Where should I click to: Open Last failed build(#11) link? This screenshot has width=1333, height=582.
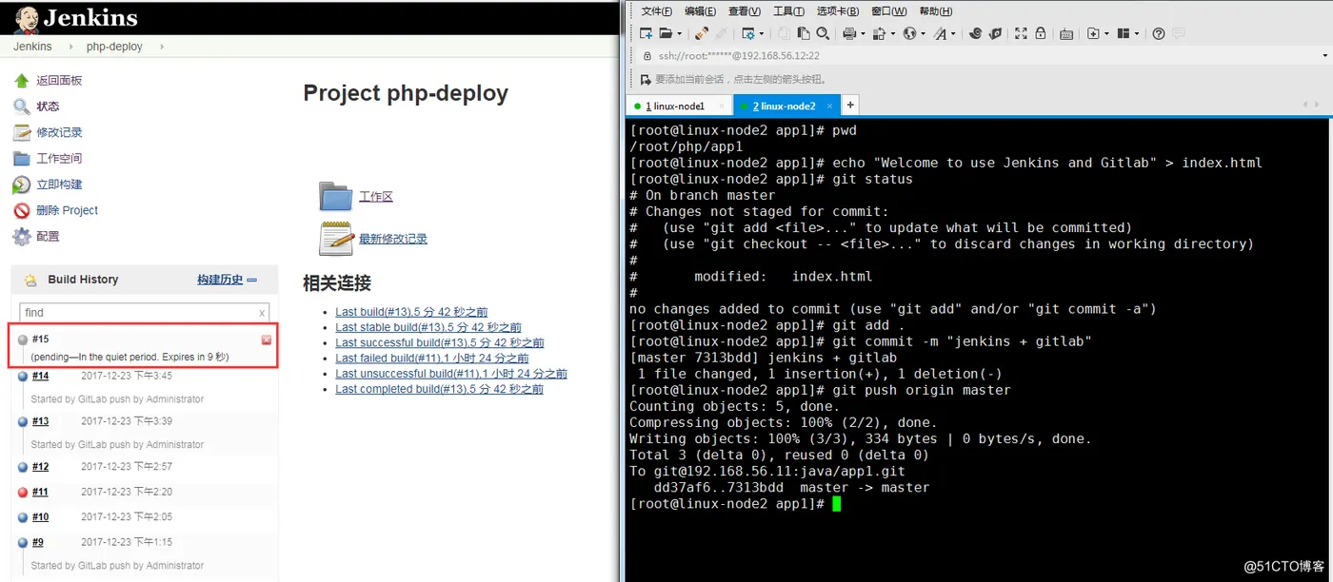(432, 359)
